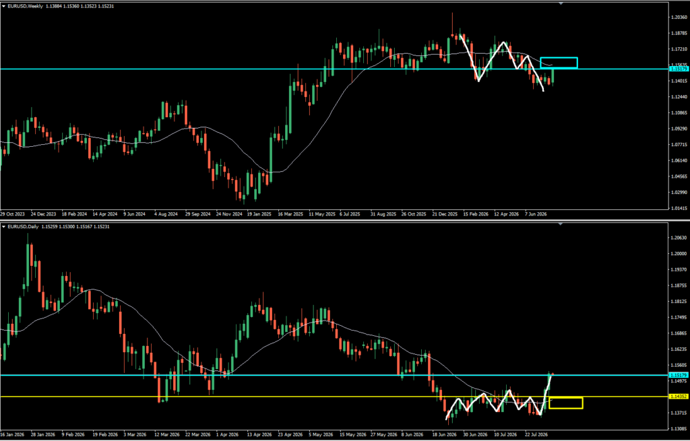
Task: Click the 22 Mar 2026 date on Daily time axis
Action: 198,434
